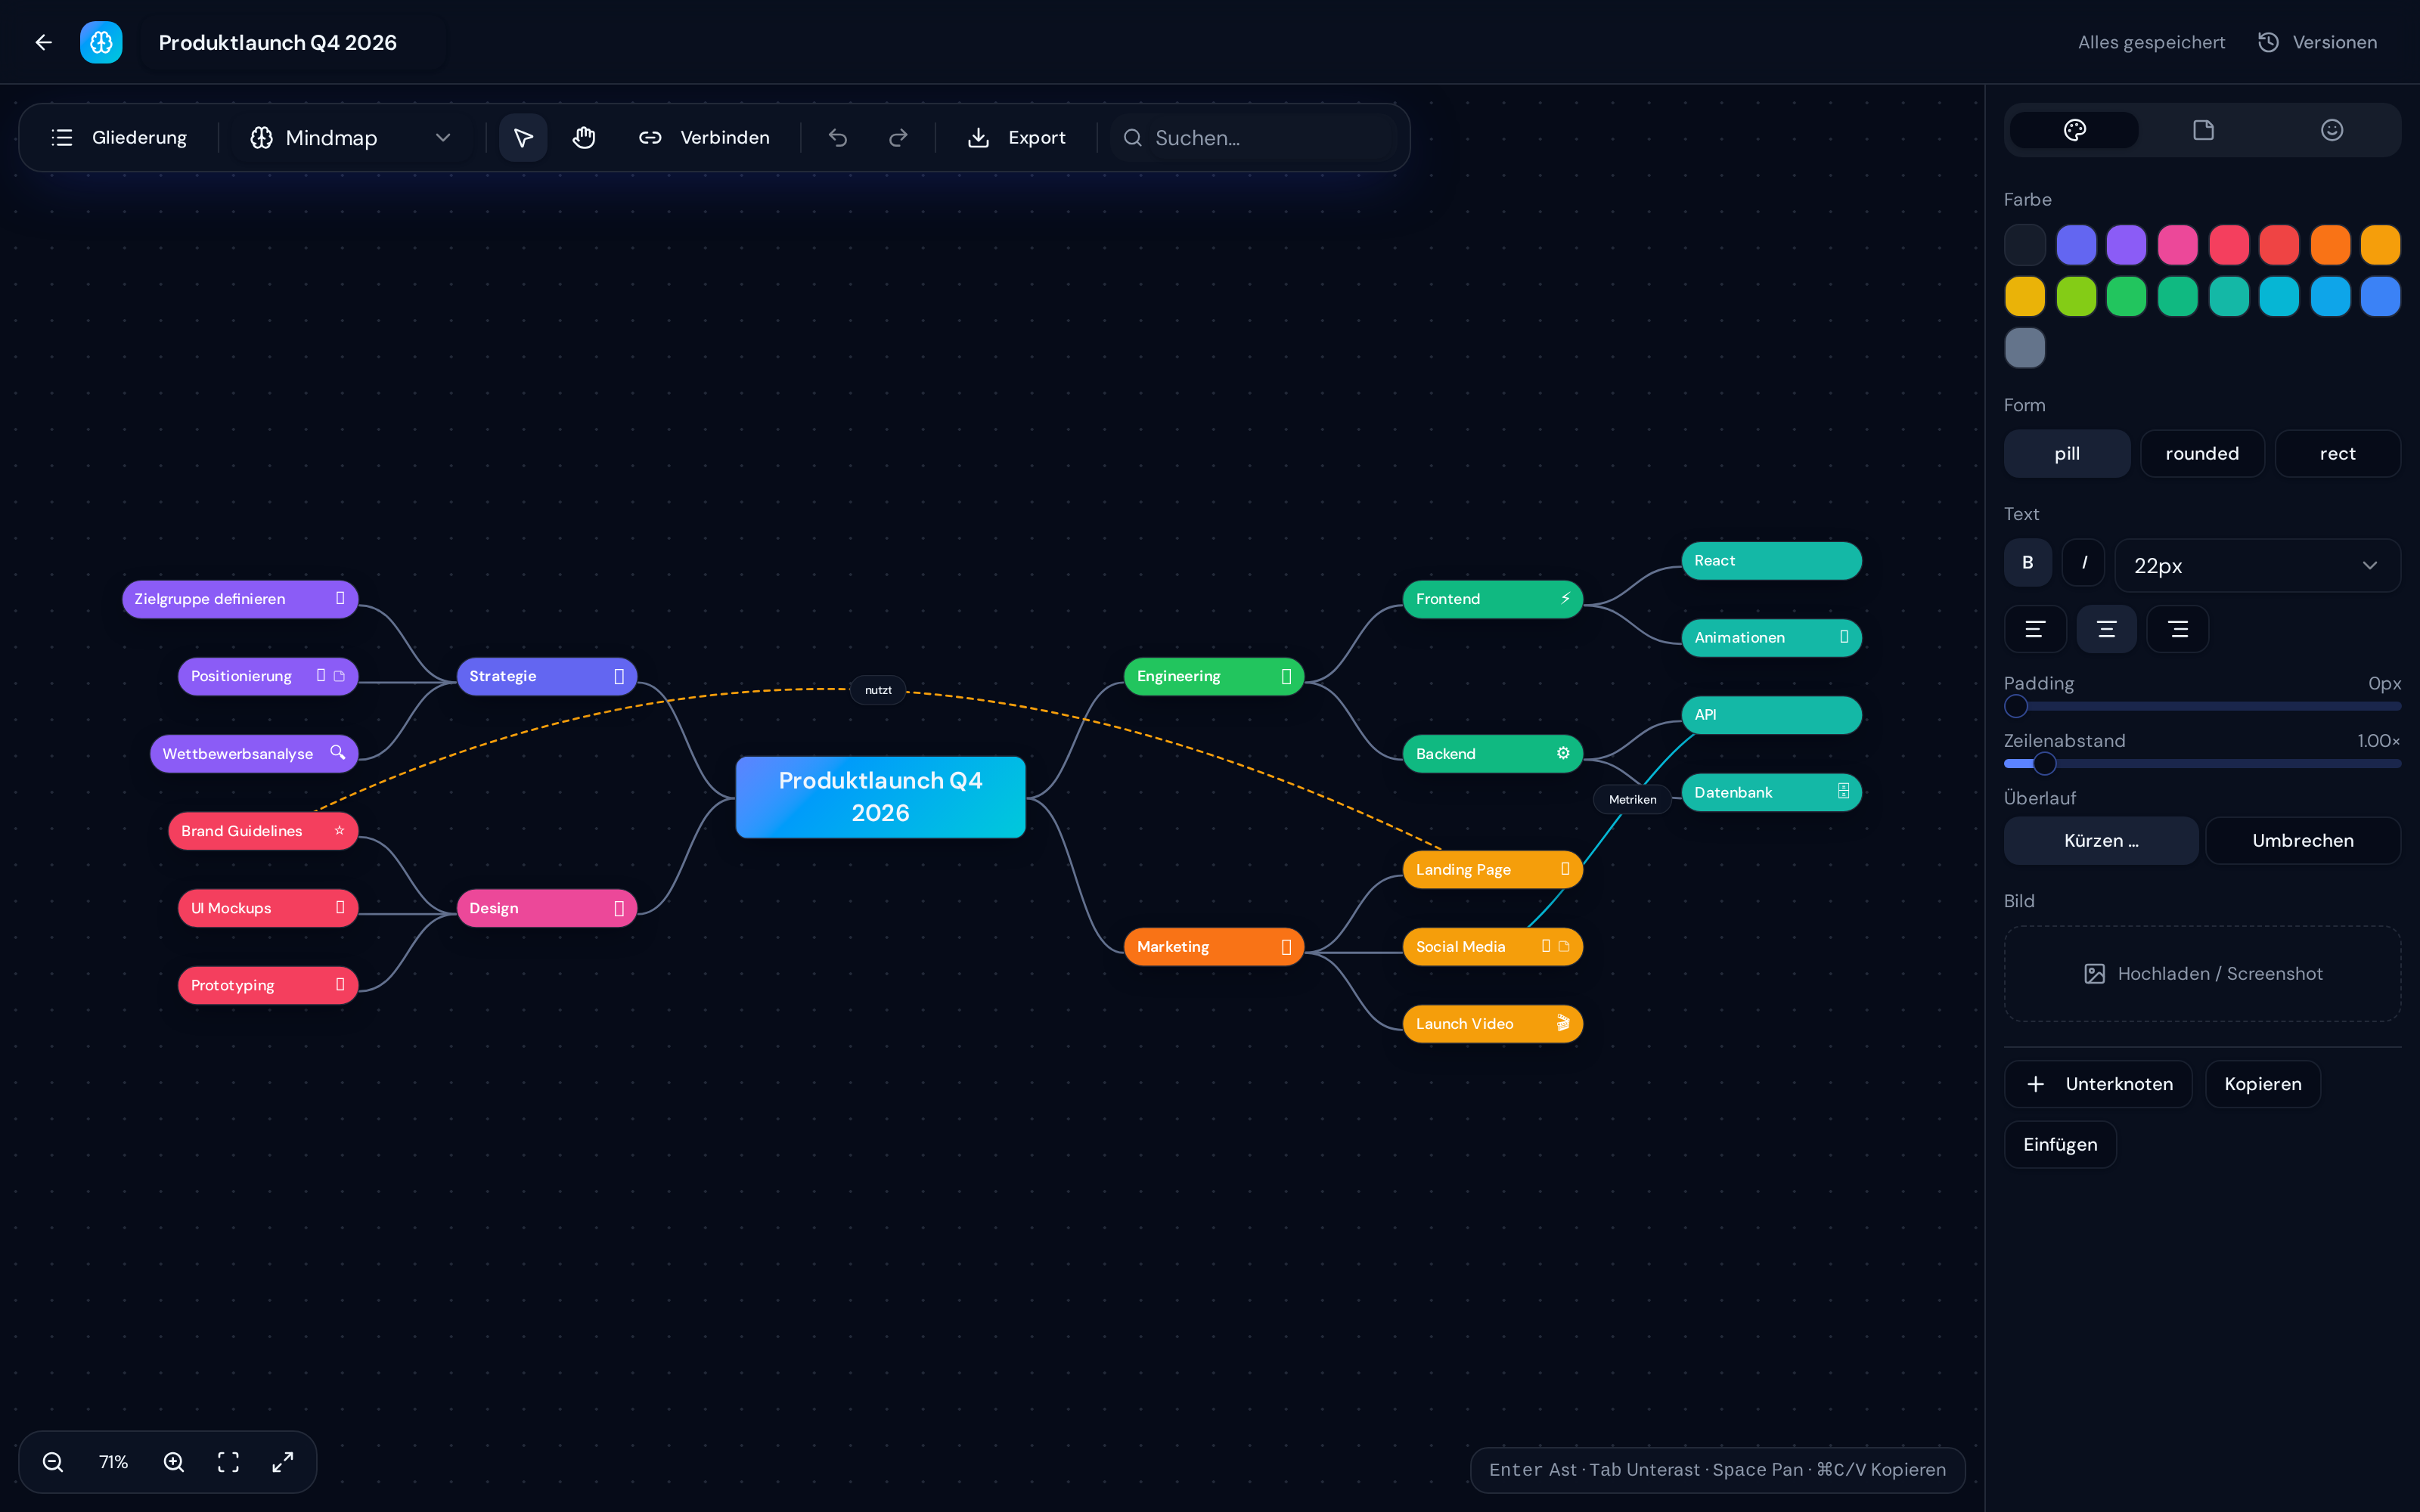Set overflow to Umbrechen
Image resolution: width=2420 pixels, height=1512 pixels.
(2302, 841)
